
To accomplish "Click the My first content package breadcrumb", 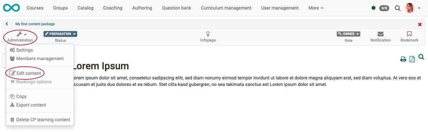I will coord(35,24).
